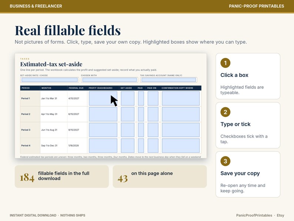
Task: Click Period 4 Paid On field
Action: [x=153, y=145]
